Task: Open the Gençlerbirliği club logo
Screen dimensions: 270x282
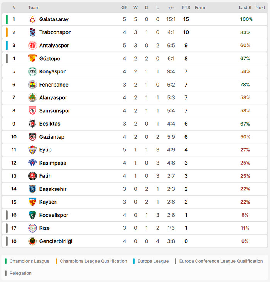Action: 32,241
